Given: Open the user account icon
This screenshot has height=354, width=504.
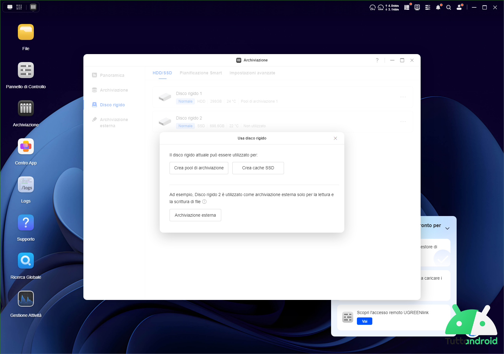Looking at the screenshot, I should (459, 7).
